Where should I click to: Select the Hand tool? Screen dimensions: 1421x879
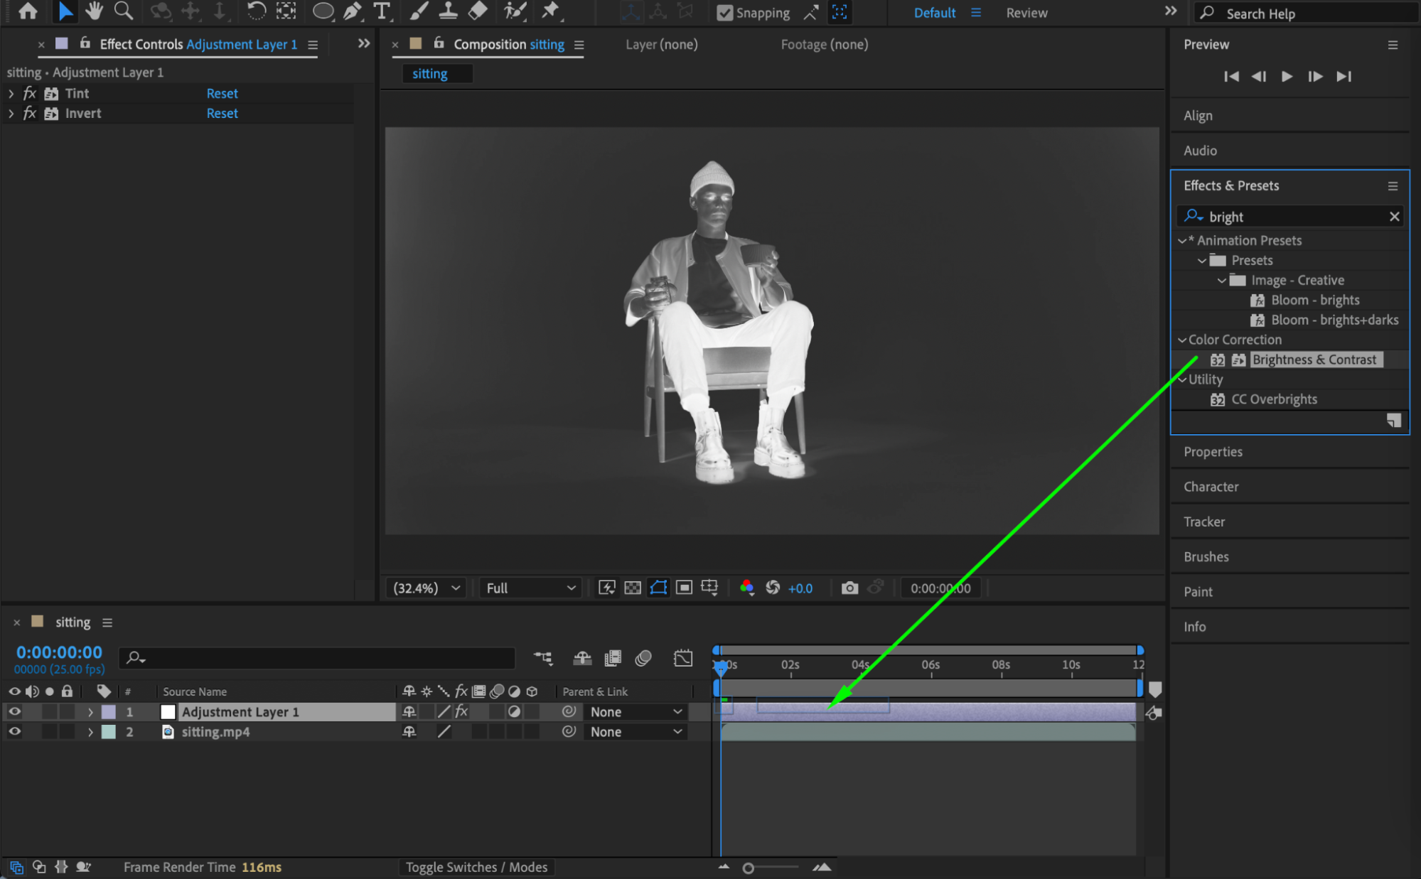coord(93,11)
